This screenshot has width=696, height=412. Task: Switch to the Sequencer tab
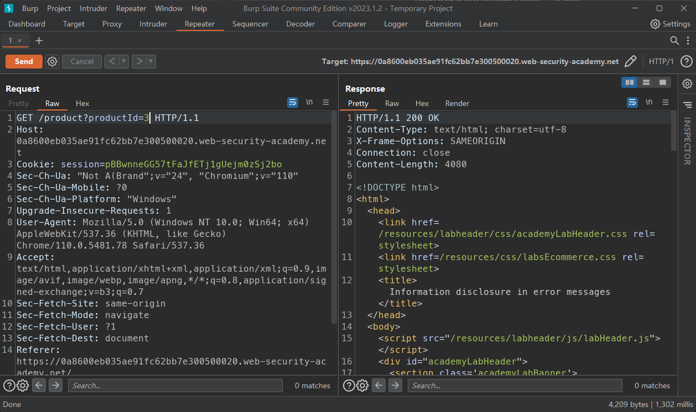tap(250, 24)
